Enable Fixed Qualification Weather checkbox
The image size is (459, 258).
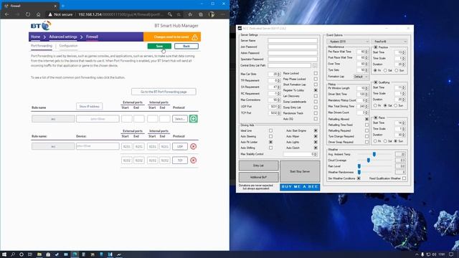(x=404, y=178)
